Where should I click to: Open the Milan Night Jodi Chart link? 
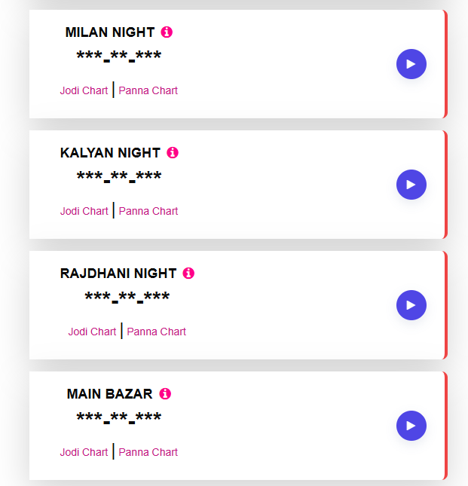pos(84,90)
